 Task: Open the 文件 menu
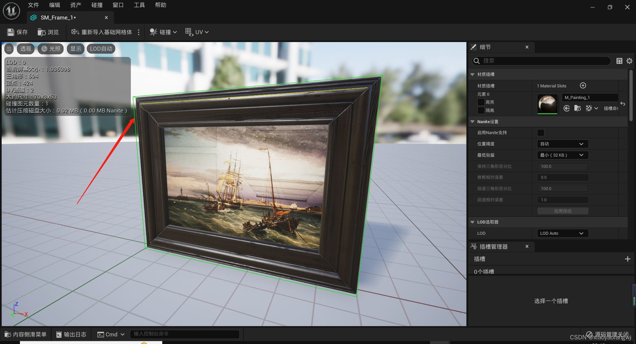pyautogui.click(x=33, y=5)
